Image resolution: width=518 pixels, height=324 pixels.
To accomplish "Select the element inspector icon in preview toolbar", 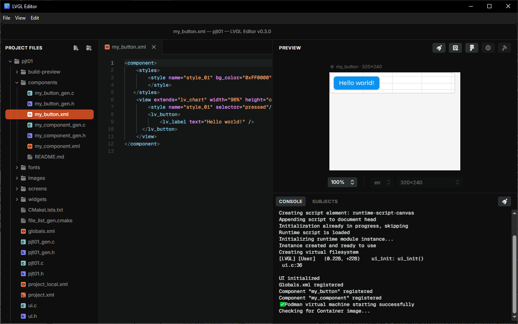I will pos(455,48).
